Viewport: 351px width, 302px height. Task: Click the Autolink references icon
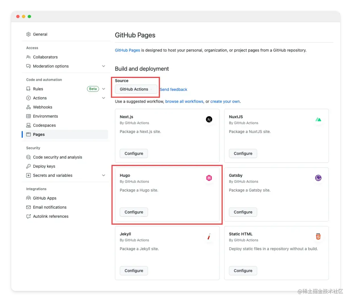tap(28, 217)
